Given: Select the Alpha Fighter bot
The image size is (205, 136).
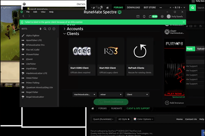Looking at the screenshot, I should (33, 36).
